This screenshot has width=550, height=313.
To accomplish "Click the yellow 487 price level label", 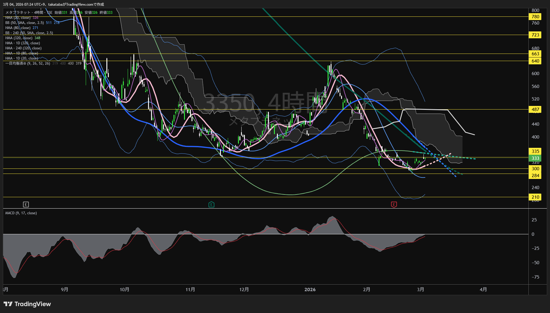I will (535, 110).
